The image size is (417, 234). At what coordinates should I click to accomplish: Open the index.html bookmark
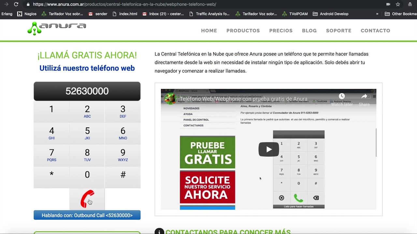pos(125,14)
